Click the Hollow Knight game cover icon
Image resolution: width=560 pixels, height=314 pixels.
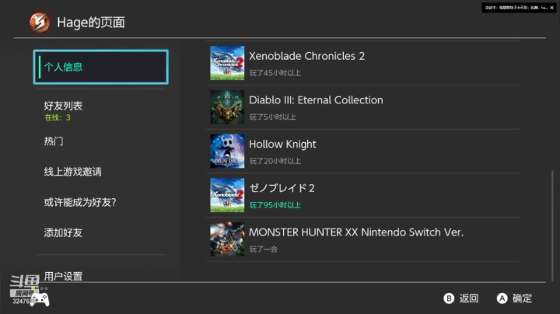[227, 151]
